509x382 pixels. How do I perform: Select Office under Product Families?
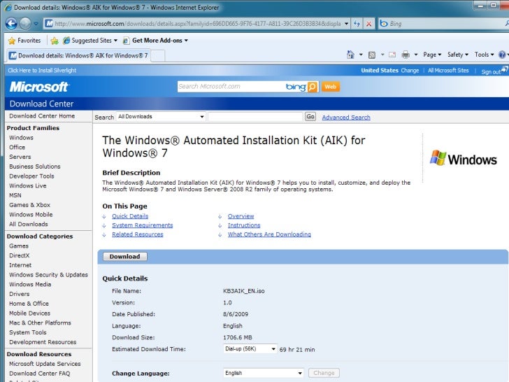[17, 147]
